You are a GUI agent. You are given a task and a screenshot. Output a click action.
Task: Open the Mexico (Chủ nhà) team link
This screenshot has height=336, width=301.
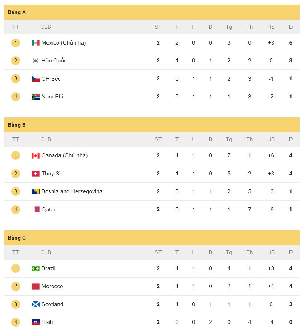(64, 43)
